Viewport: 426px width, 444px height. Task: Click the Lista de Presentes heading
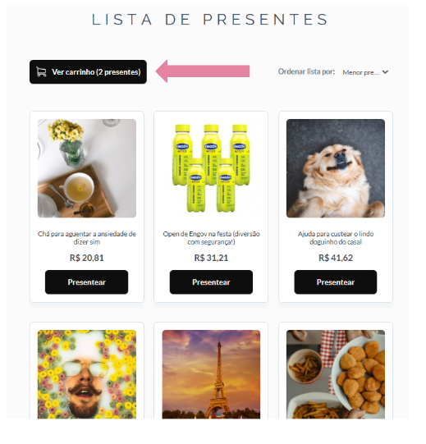210,20
